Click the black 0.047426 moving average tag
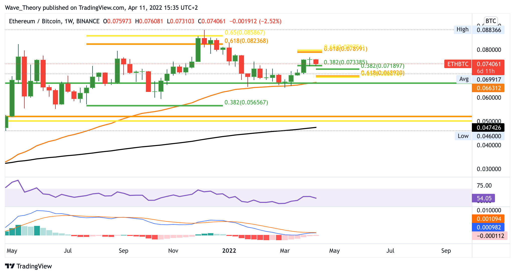This screenshot has height=275, width=515. click(488, 128)
